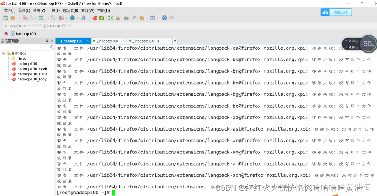Expand the layout panes dropdown arrow

pos(158,18)
